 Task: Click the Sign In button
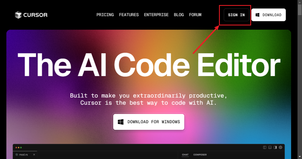click(236, 15)
